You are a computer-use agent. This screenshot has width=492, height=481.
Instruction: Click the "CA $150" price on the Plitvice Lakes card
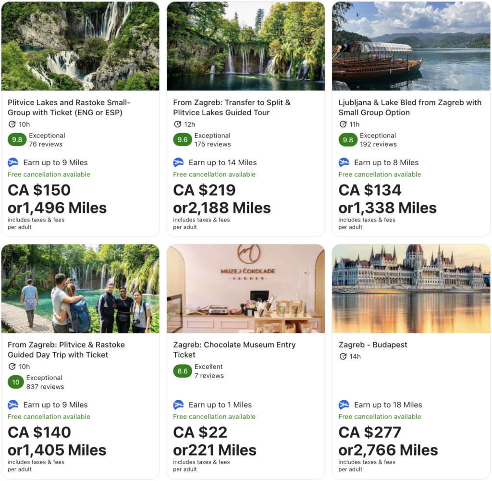click(39, 190)
